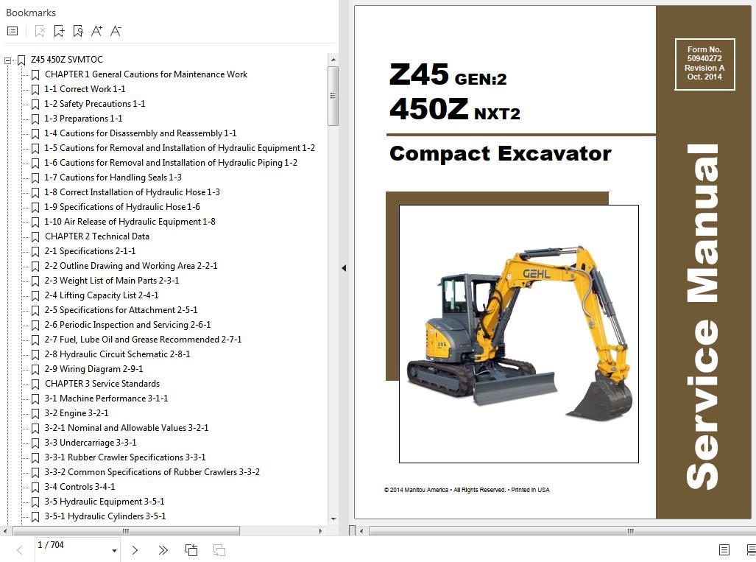This screenshot has width=756, height=562.
Task: Open CHAPTER 3 Service Standards bookmark
Action: (102, 384)
